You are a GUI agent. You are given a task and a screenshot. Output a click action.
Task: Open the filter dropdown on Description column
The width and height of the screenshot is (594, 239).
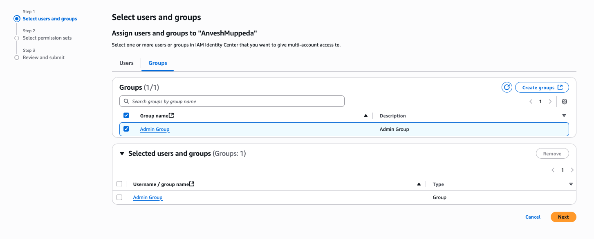point(564,115)
